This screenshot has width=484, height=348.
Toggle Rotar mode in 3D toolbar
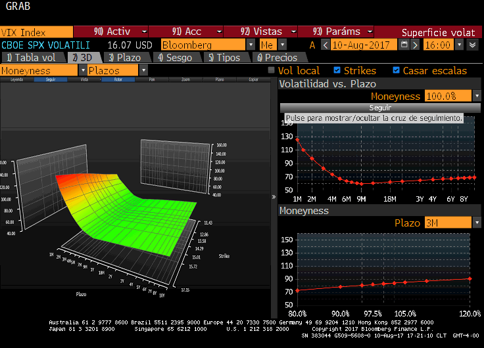(118, 79)
